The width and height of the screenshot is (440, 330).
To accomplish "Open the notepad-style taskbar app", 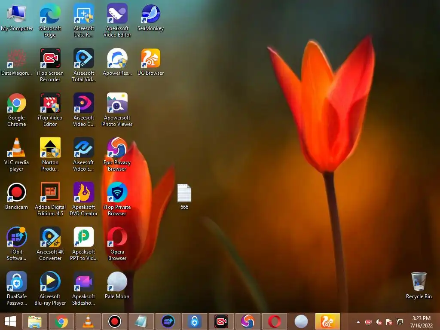I will (141, 321).
